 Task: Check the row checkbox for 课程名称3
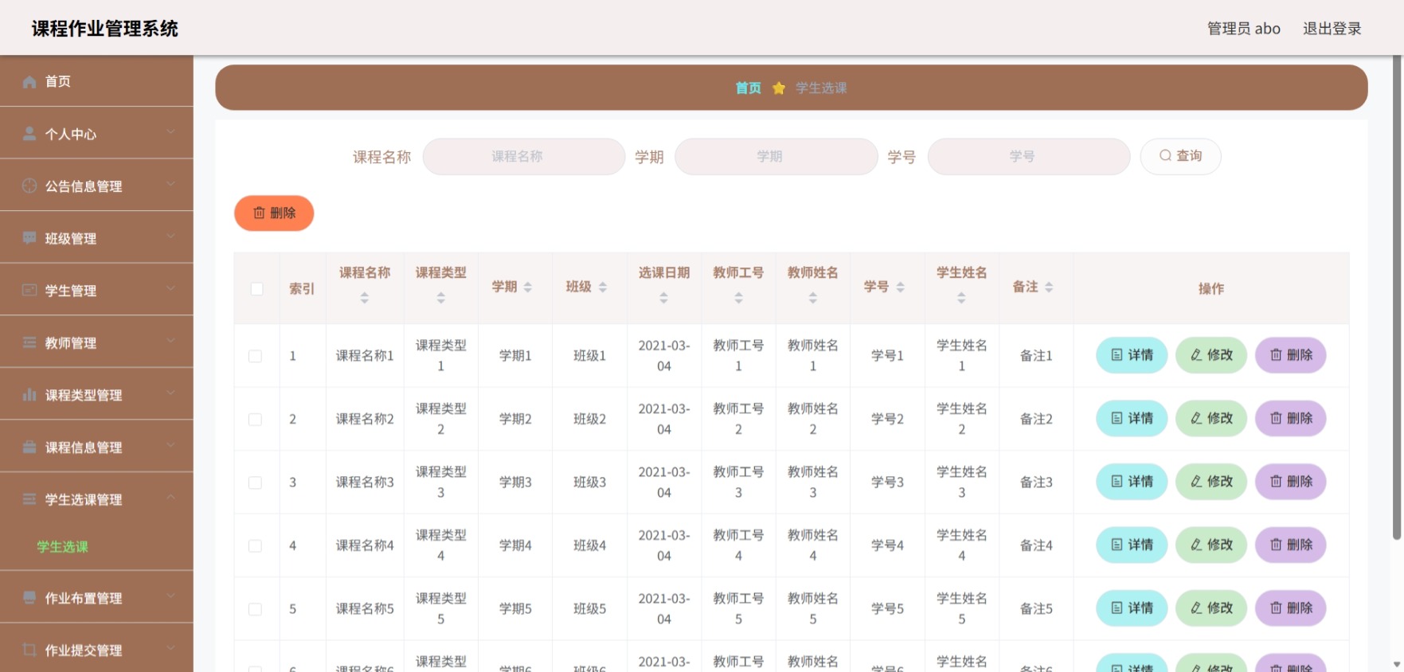pyautogui.click(x=255, y=483)
